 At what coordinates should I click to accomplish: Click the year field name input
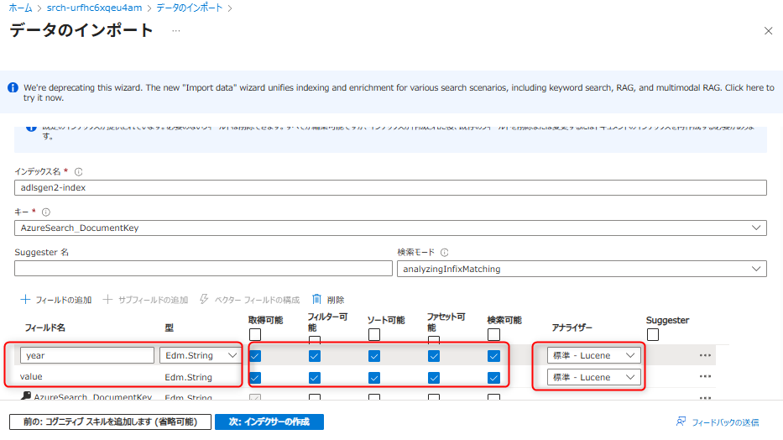point(87,355)
